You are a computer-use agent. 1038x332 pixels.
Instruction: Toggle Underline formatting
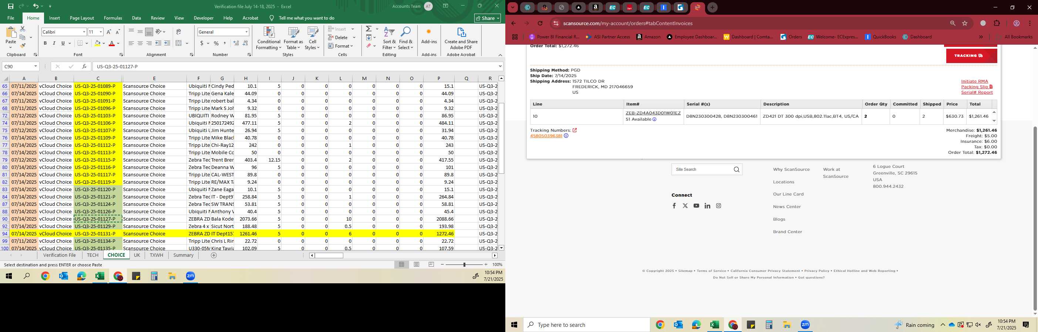(63, 43)
